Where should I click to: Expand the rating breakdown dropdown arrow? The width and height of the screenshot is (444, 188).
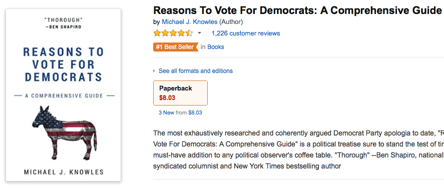click(x=199, y=33)
